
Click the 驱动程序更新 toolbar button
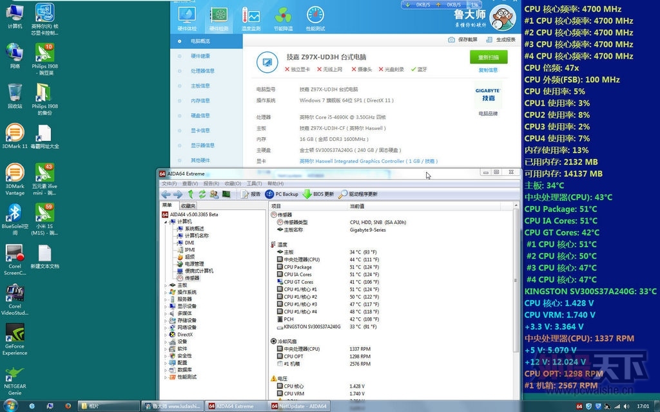358,194
